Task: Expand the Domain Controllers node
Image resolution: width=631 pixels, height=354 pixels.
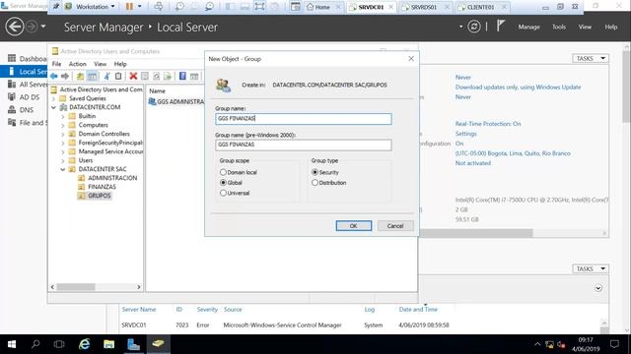Action: point(63,134)
